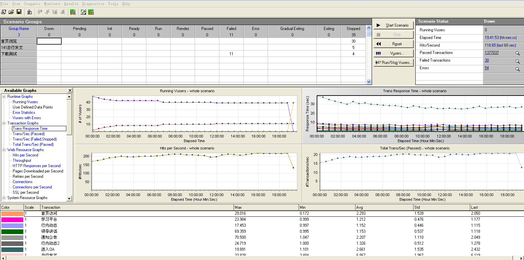Open the Failed Transactions 30 link
This screenshot has width=524, height=260.
(x=487, y=60)
